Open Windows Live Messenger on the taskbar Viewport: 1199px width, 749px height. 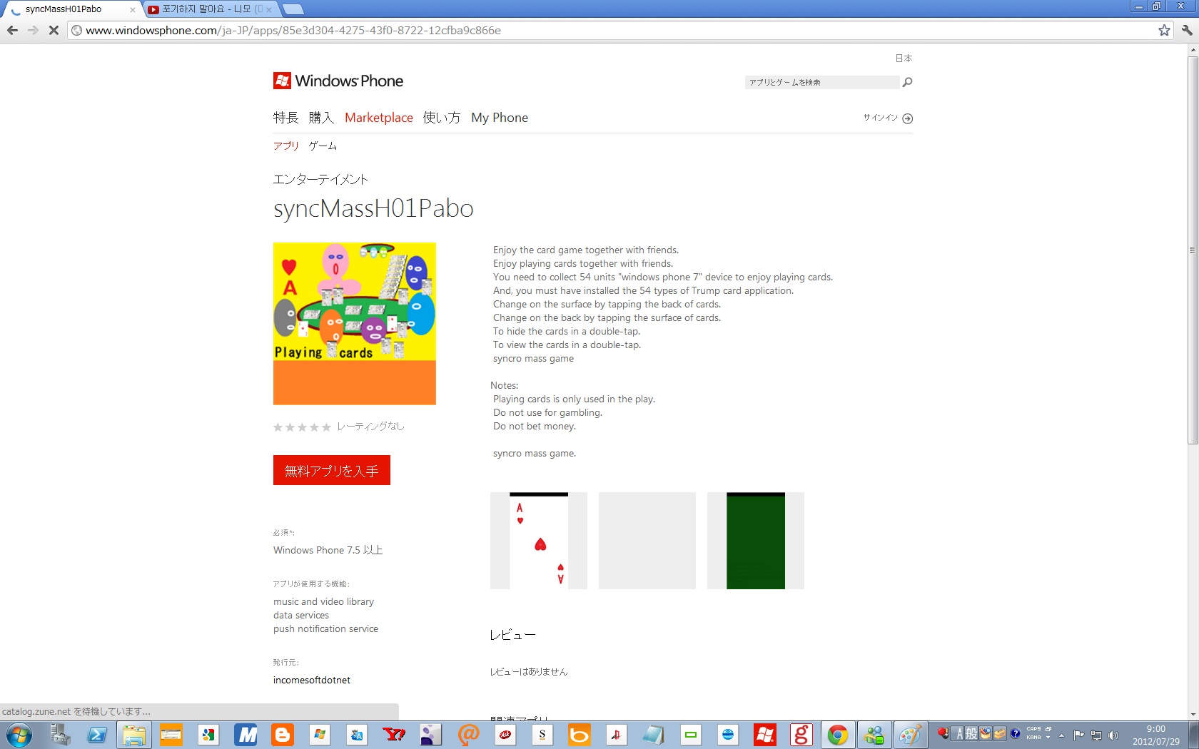coord(874,735)
